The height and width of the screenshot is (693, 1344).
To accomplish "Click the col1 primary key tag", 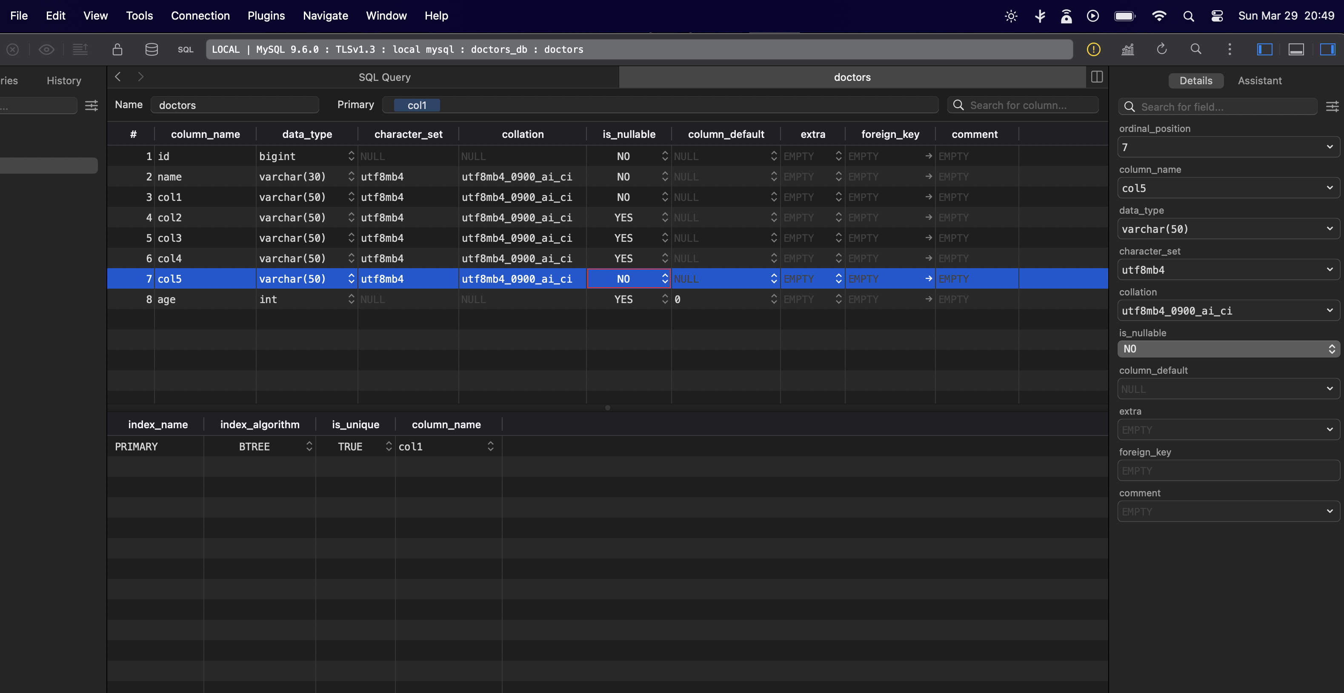I will click(416, 105).
